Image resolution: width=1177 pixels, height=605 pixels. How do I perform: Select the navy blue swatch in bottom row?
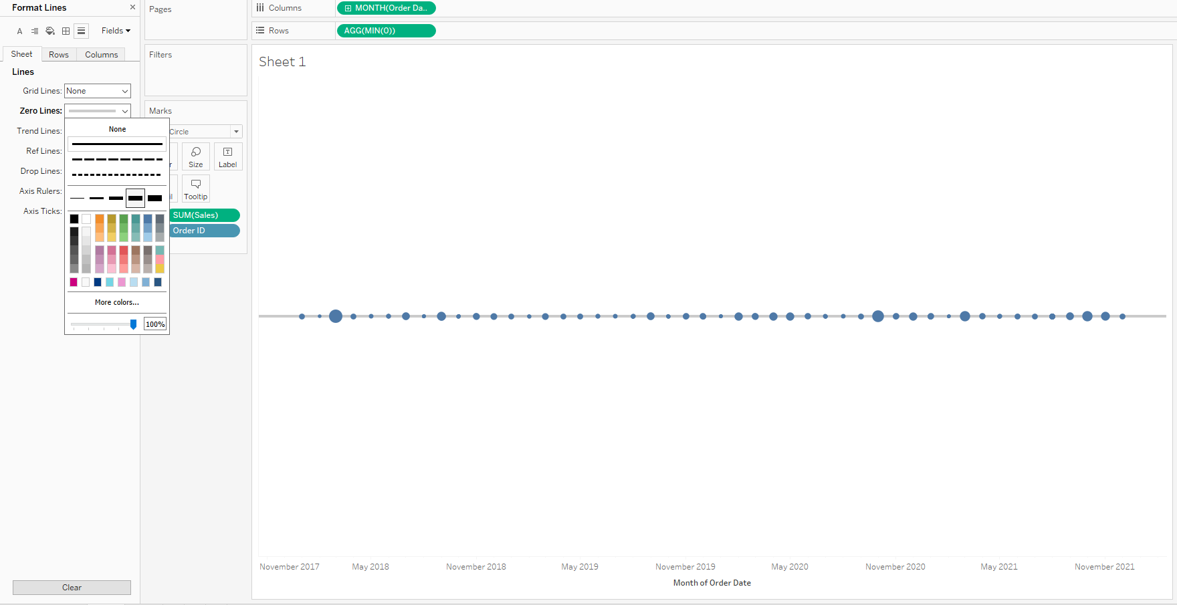[98, 282]
